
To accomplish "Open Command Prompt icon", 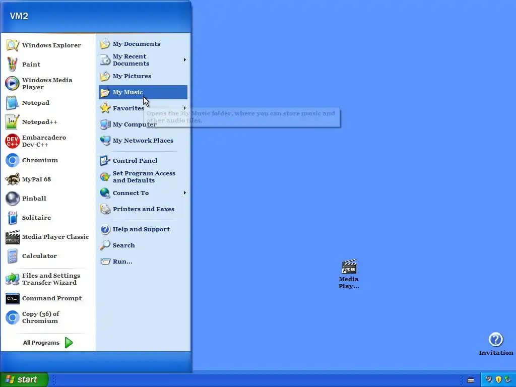I will pyautogui.click(x=13, y=298).
